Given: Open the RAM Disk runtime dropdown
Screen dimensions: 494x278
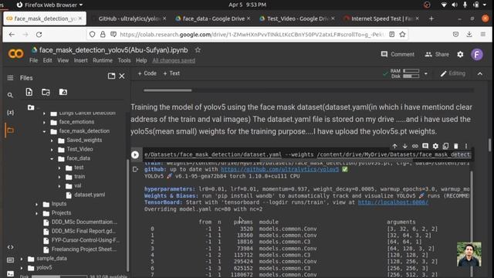Looking at the screenshot, I should click(x=426, y=74).
